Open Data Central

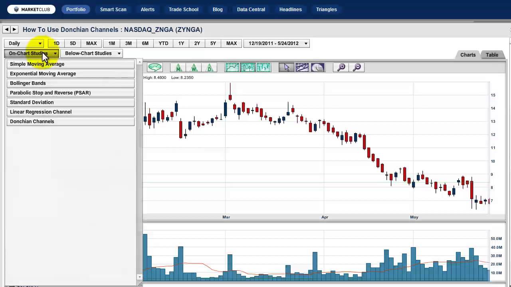tap(251, 10)
